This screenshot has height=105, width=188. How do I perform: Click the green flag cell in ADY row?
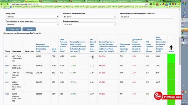click(171, 58)
